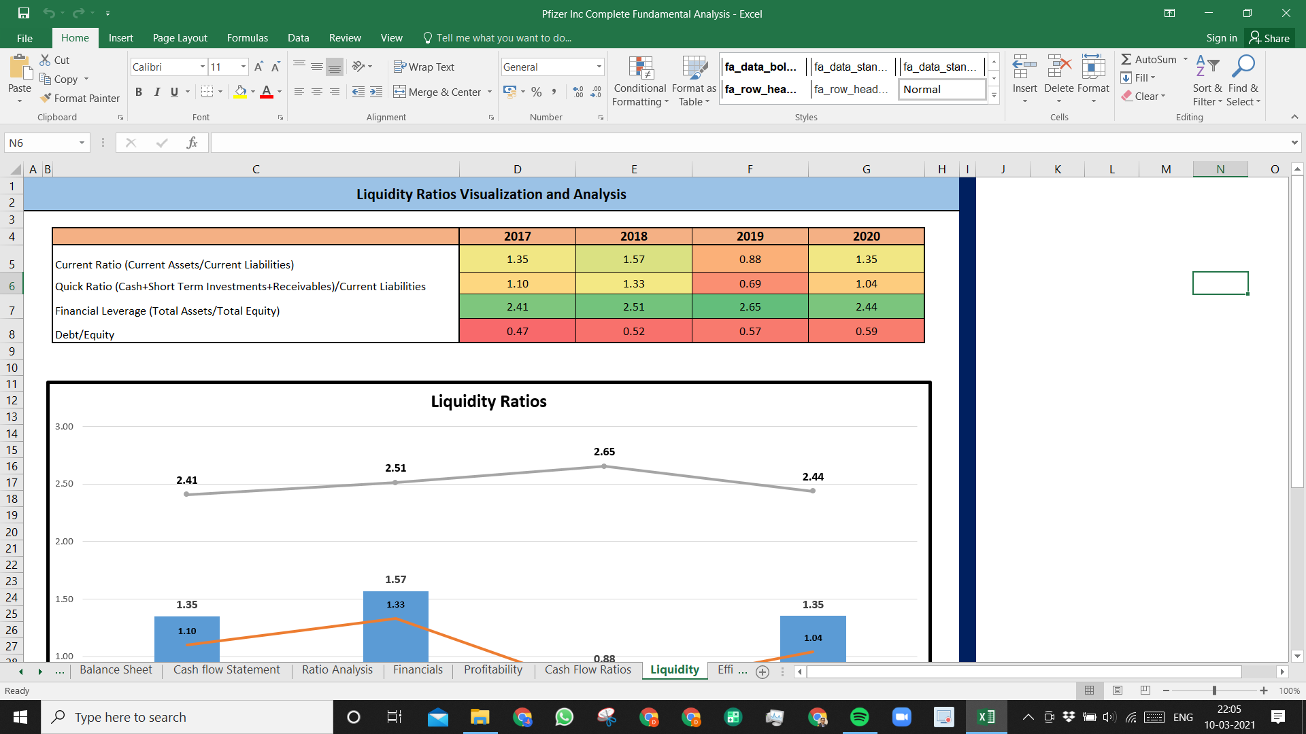Open Sort & Filter options
This screenshot has width=1306, height=734.
1207,81
